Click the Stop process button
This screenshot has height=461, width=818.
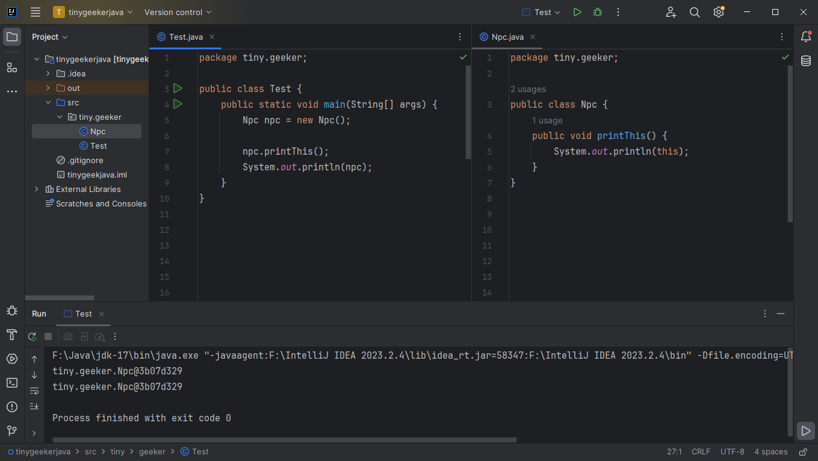48,336
